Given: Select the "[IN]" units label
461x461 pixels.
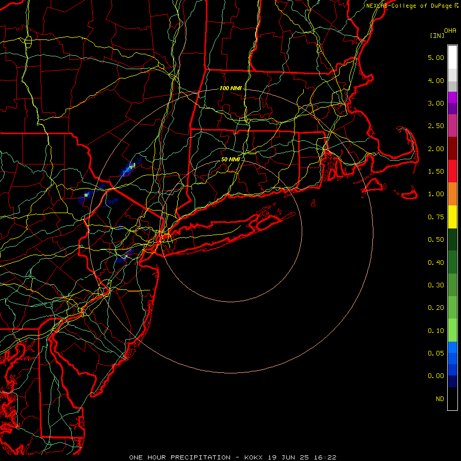Looking at the screenshot, I should click(x=437, y=35).
